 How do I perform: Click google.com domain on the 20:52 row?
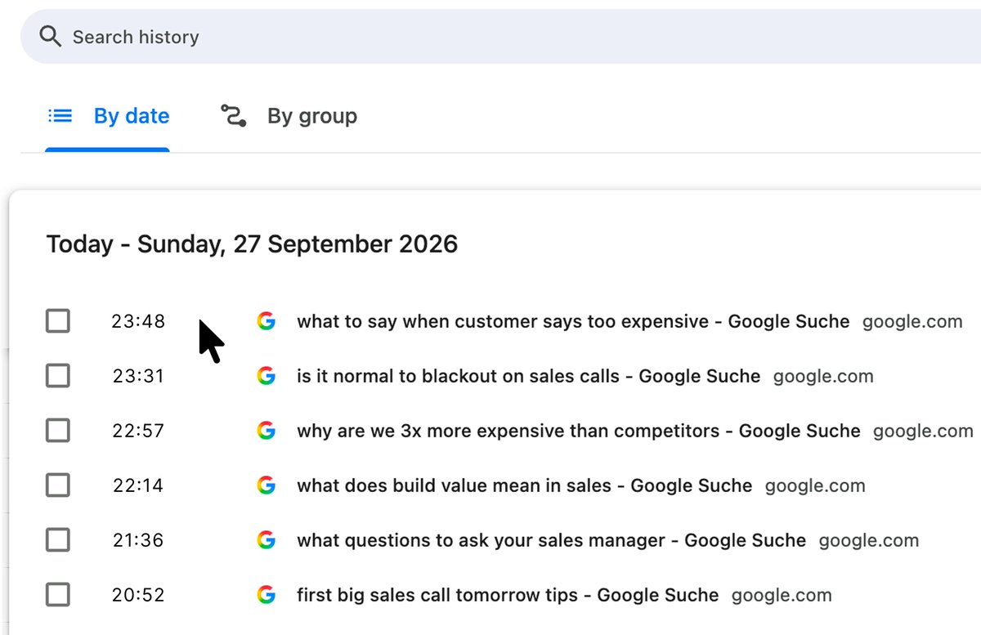pos(782,596)
